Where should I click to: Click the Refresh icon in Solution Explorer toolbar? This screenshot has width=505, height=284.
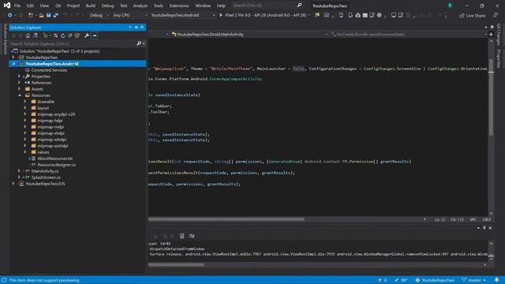pos(63,35)
